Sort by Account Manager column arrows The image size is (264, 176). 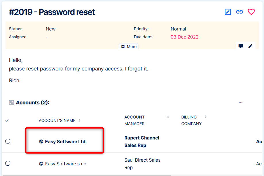168,117
